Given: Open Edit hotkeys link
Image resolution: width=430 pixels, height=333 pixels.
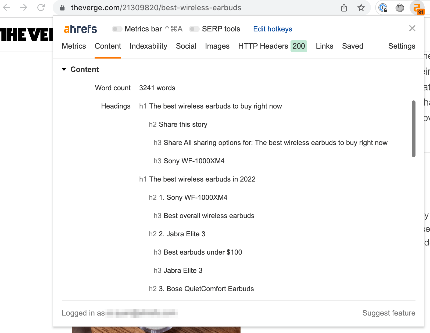Looking at the screenshot, I should pyautogui.click(x=273, y=29).
